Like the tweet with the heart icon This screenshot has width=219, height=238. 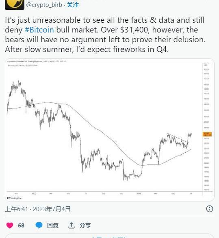click(10, 225)
